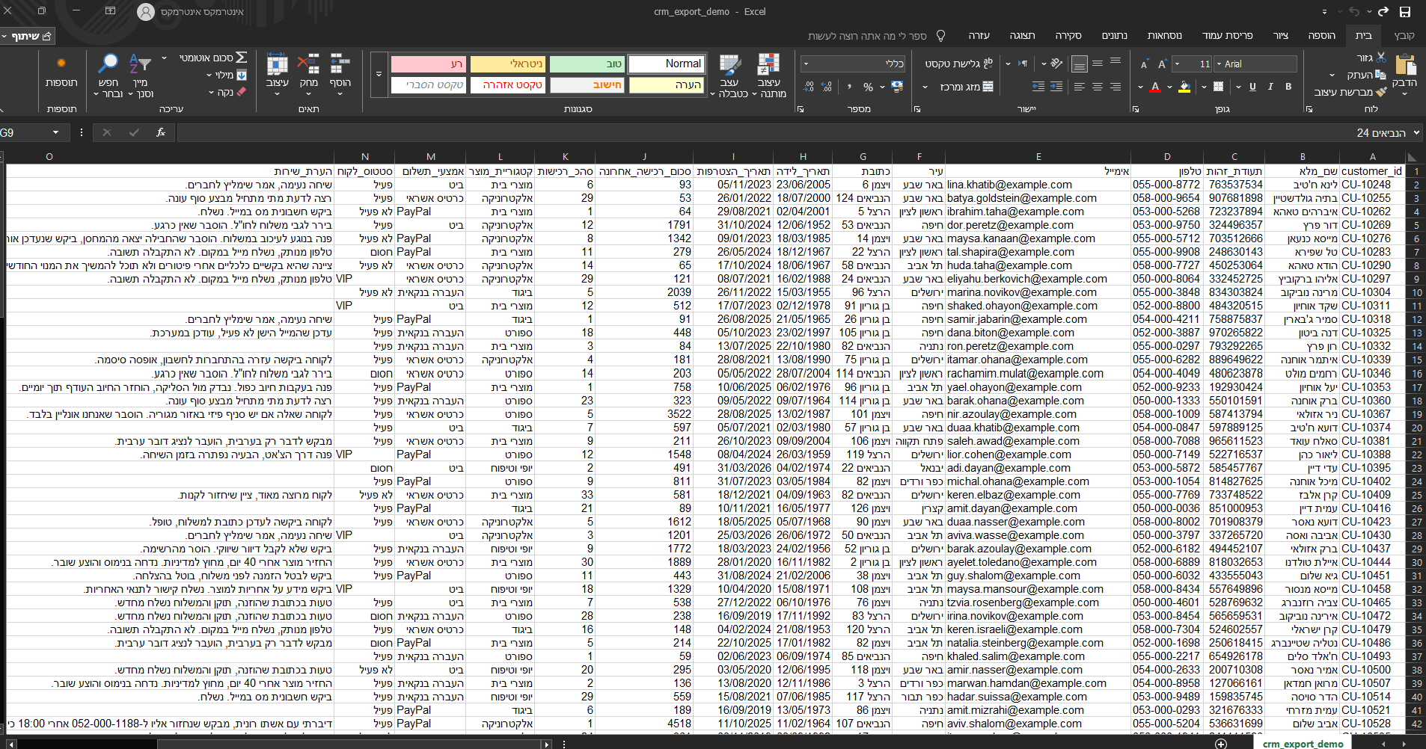The image size is (1426, 749).
Task: Click the Format cells (עיצוב) icon
Action: pyautogui.click(x=278, y=64)
